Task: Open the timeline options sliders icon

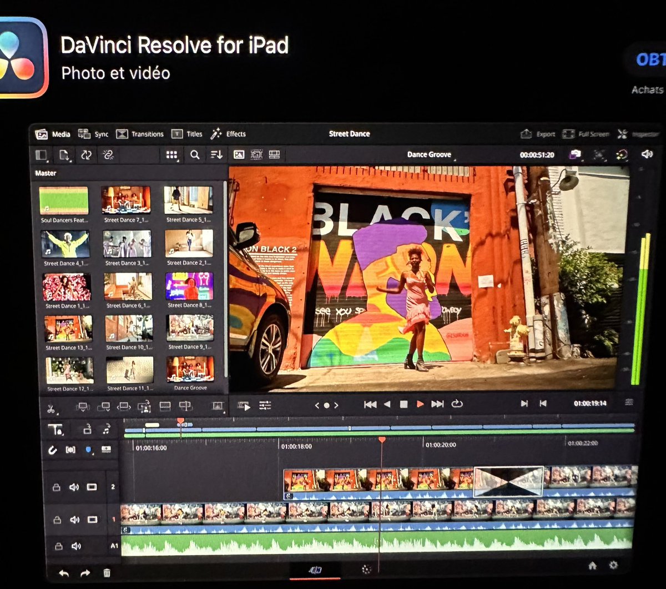Action: (x=265, y=406)
